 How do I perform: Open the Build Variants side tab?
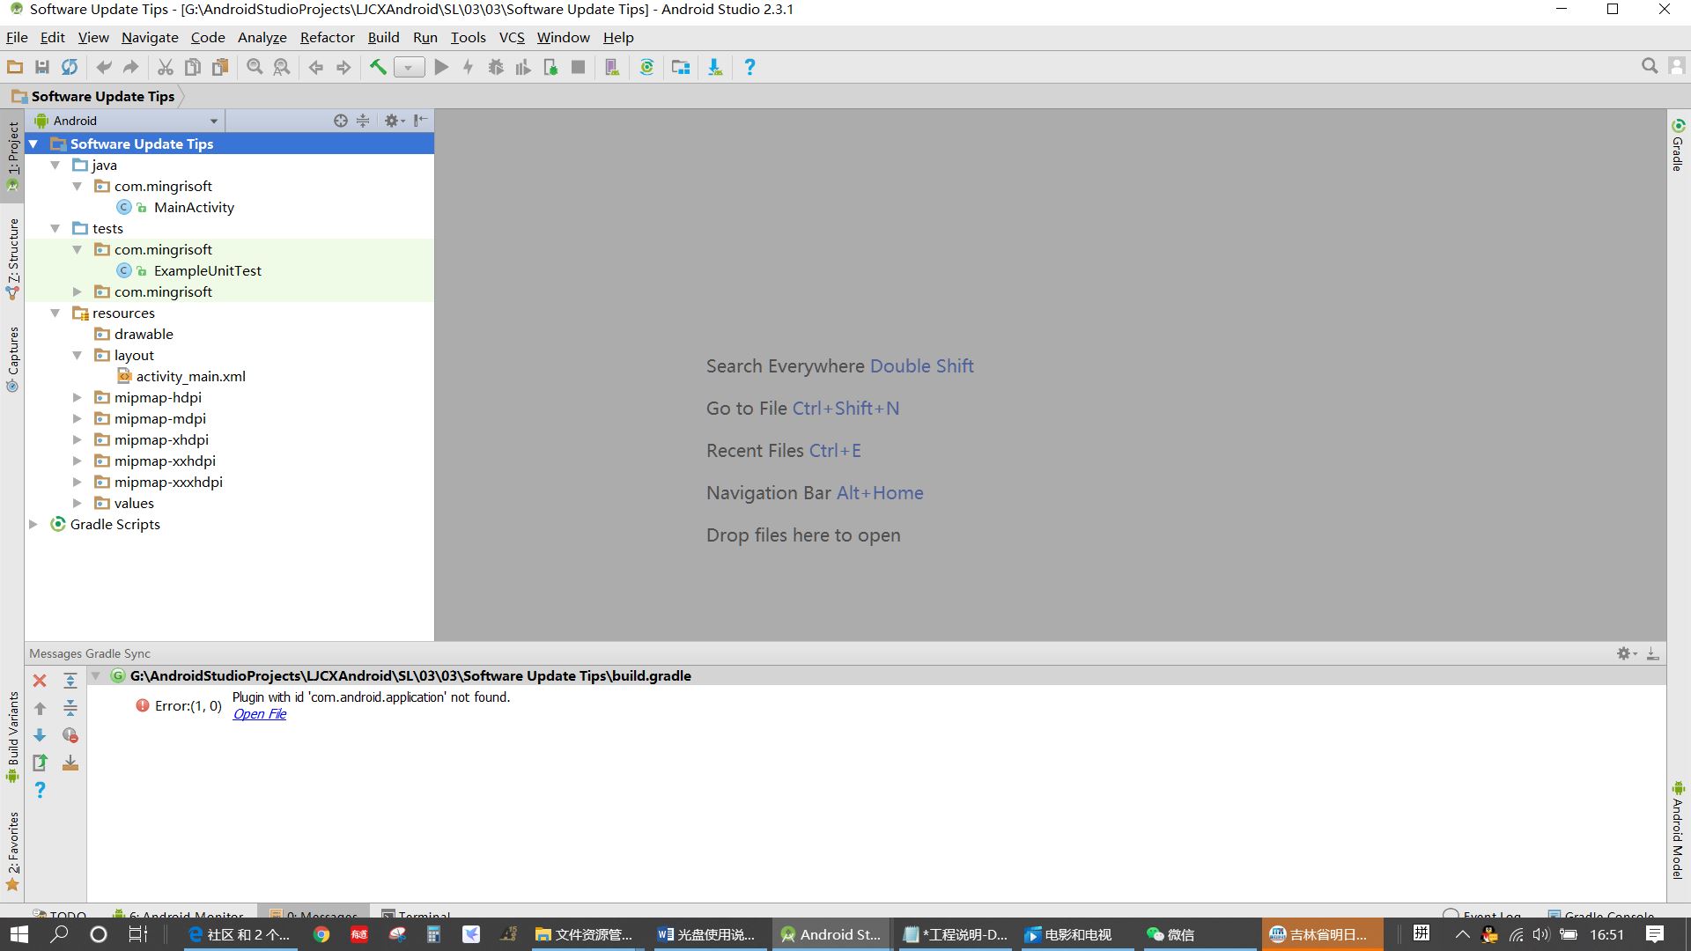(x=12, y=737)
